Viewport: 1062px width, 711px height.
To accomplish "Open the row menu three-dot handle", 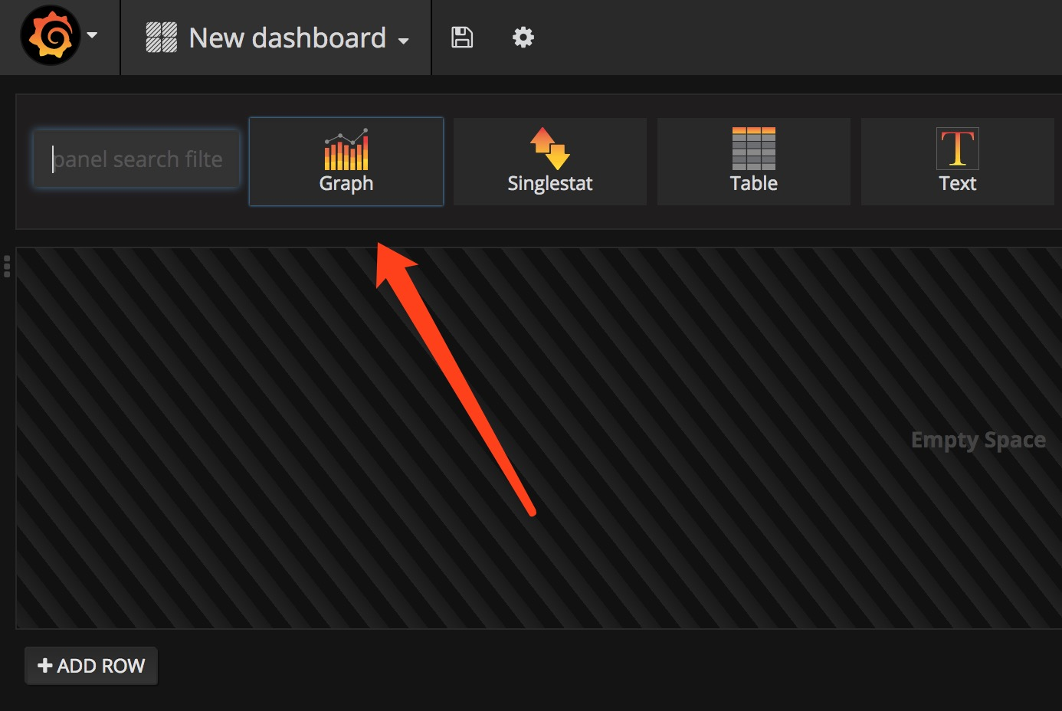I will pyautogui.click(x=7, y=266).
